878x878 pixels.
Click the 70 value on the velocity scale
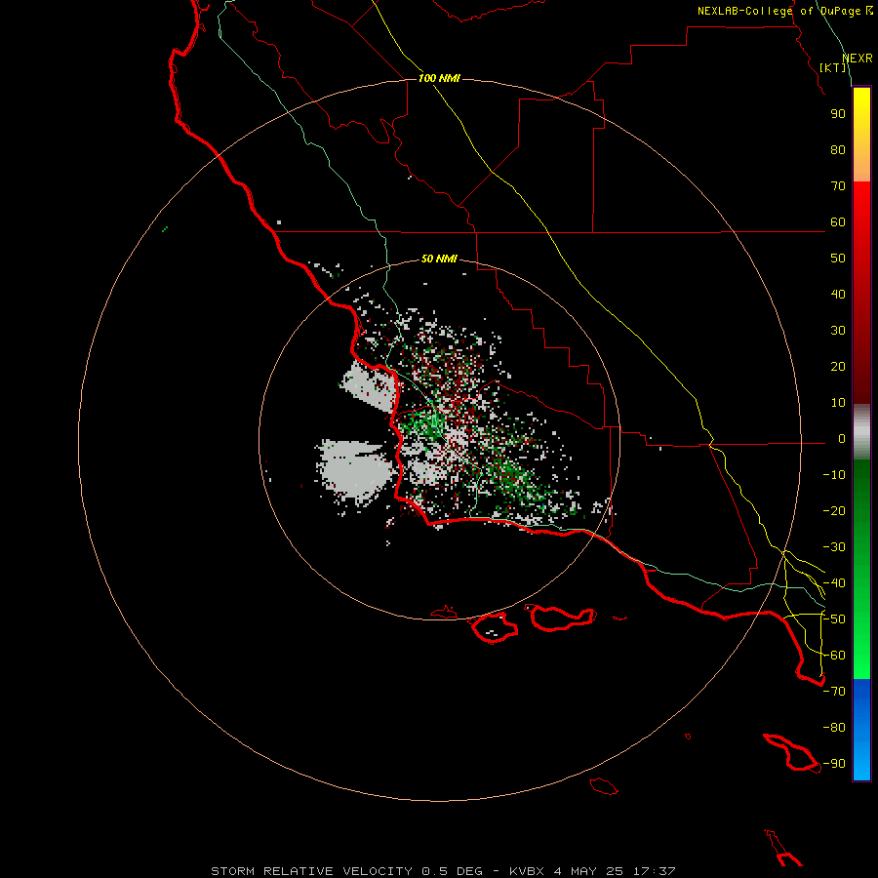838,186
